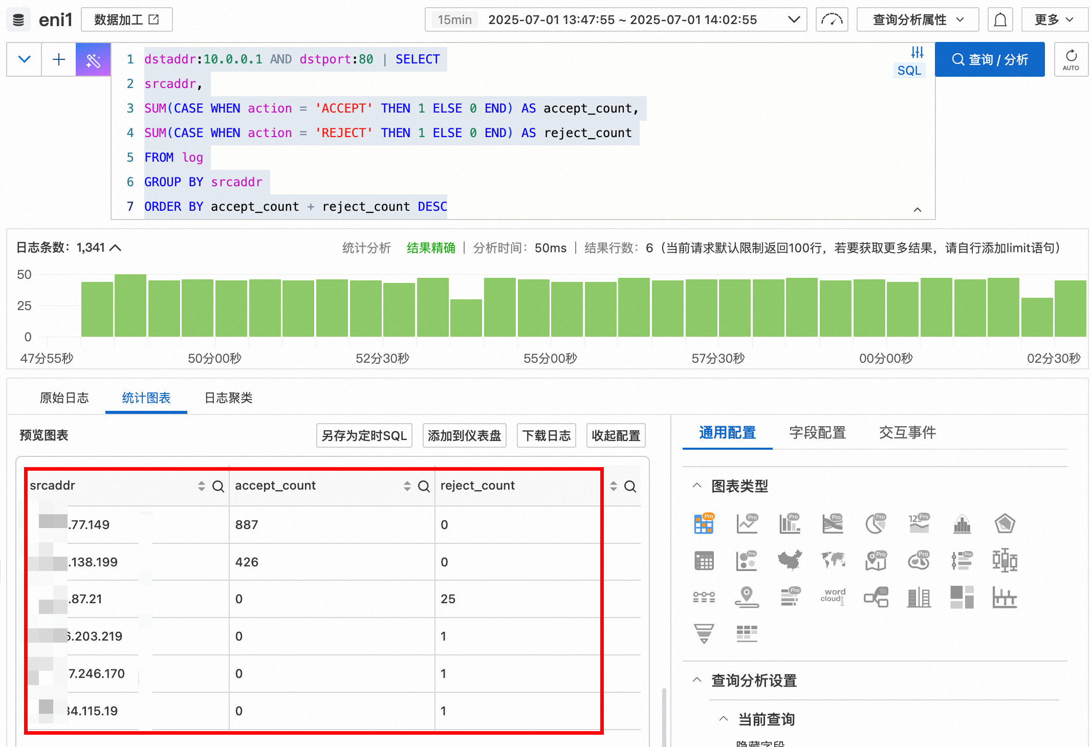Select the word cloud chart icon
The width and height of the screenshot is (1091, 747).
pyautogui.click(x=833, y=597)
